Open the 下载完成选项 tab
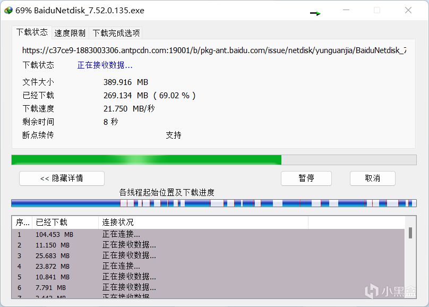Screen dimensions: 429x307 pos(116,33)
